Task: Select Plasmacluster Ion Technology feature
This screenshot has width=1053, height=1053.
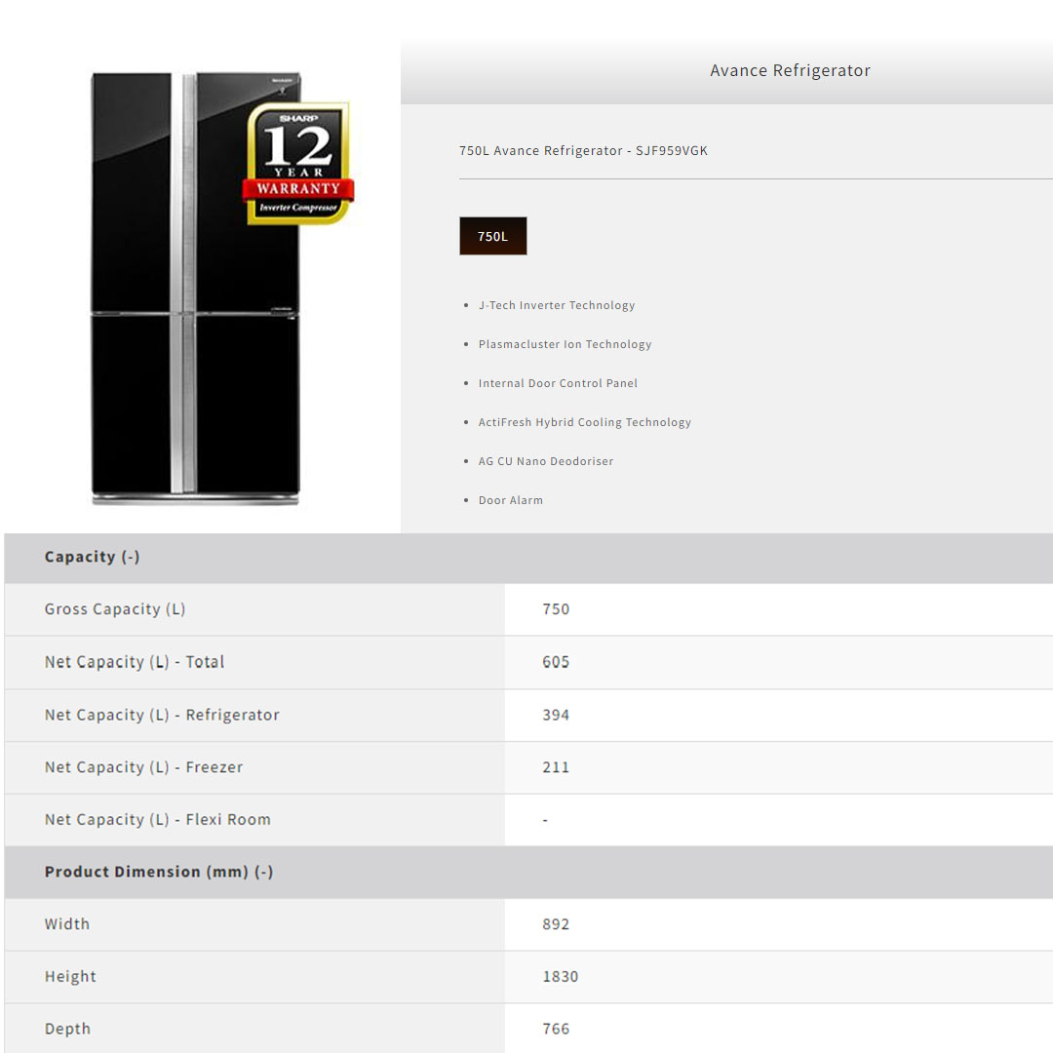Action: point(565,344)
